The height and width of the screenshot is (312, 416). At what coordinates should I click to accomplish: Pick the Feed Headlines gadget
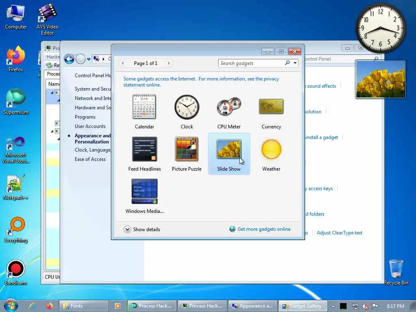[x=144, y=154]
